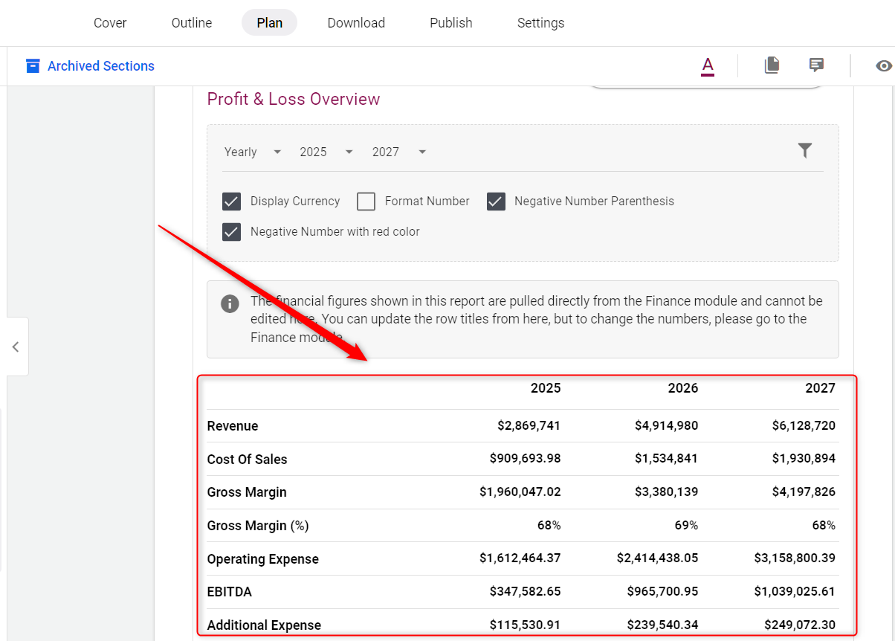Viewport: 895px width, 641px height.
Task: Click the 2025 column header
Action: [546, 388]
